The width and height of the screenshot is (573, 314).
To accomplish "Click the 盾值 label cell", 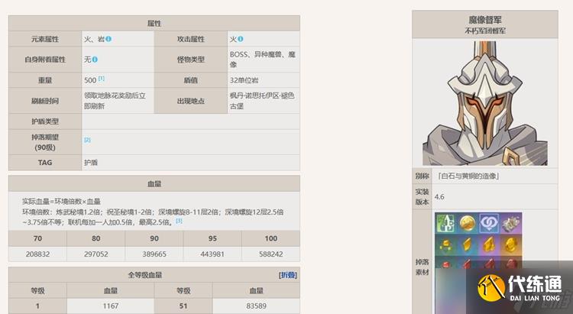I will [x=191, y=80].
